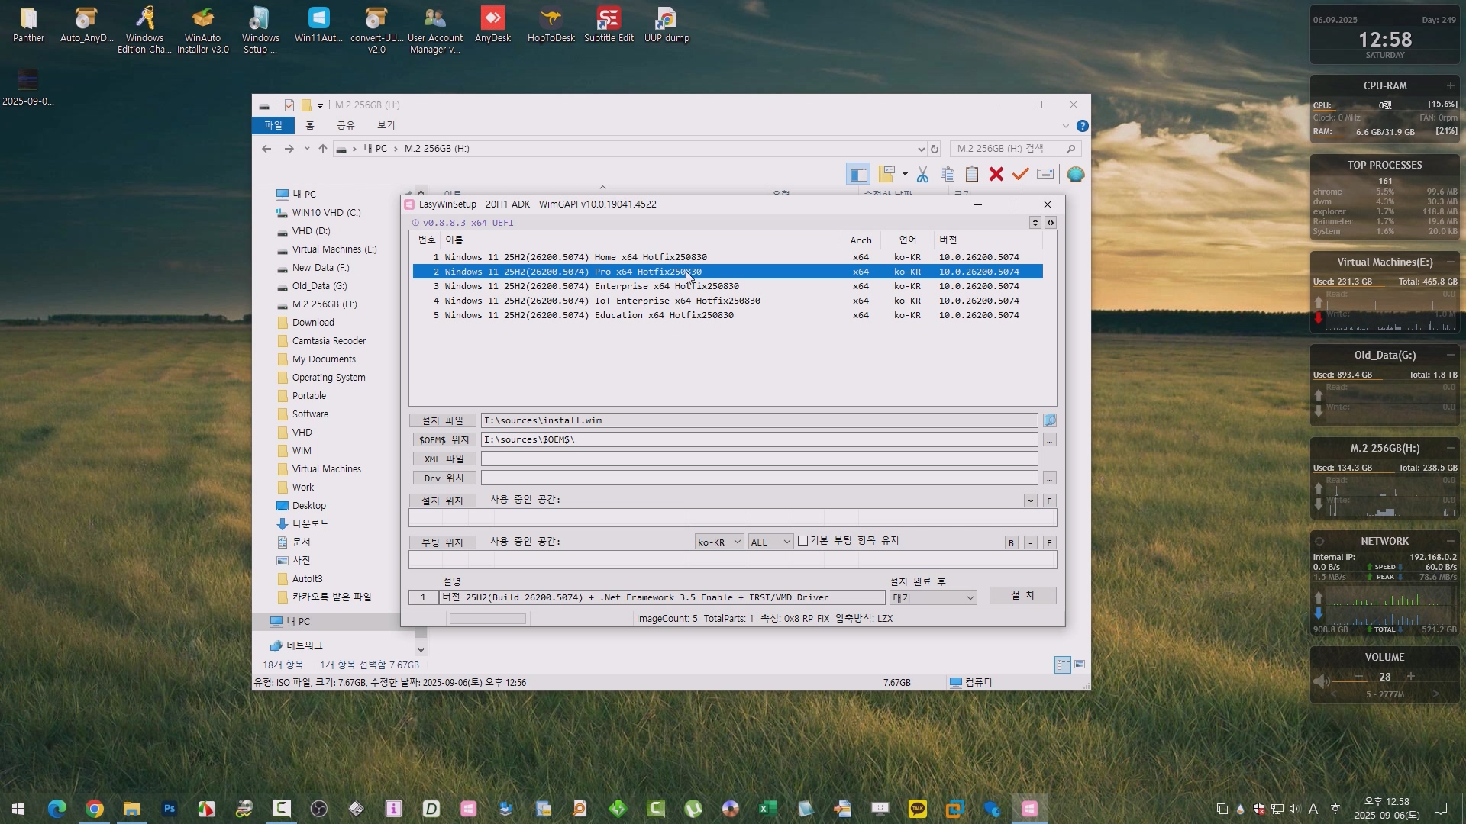Open KakaoTalk from the taskbar
Image resolution: width=1466 pixels, height=824 pixels.
tap(917, 809)
